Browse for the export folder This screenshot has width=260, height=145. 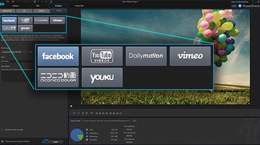[x=135, y=121]
